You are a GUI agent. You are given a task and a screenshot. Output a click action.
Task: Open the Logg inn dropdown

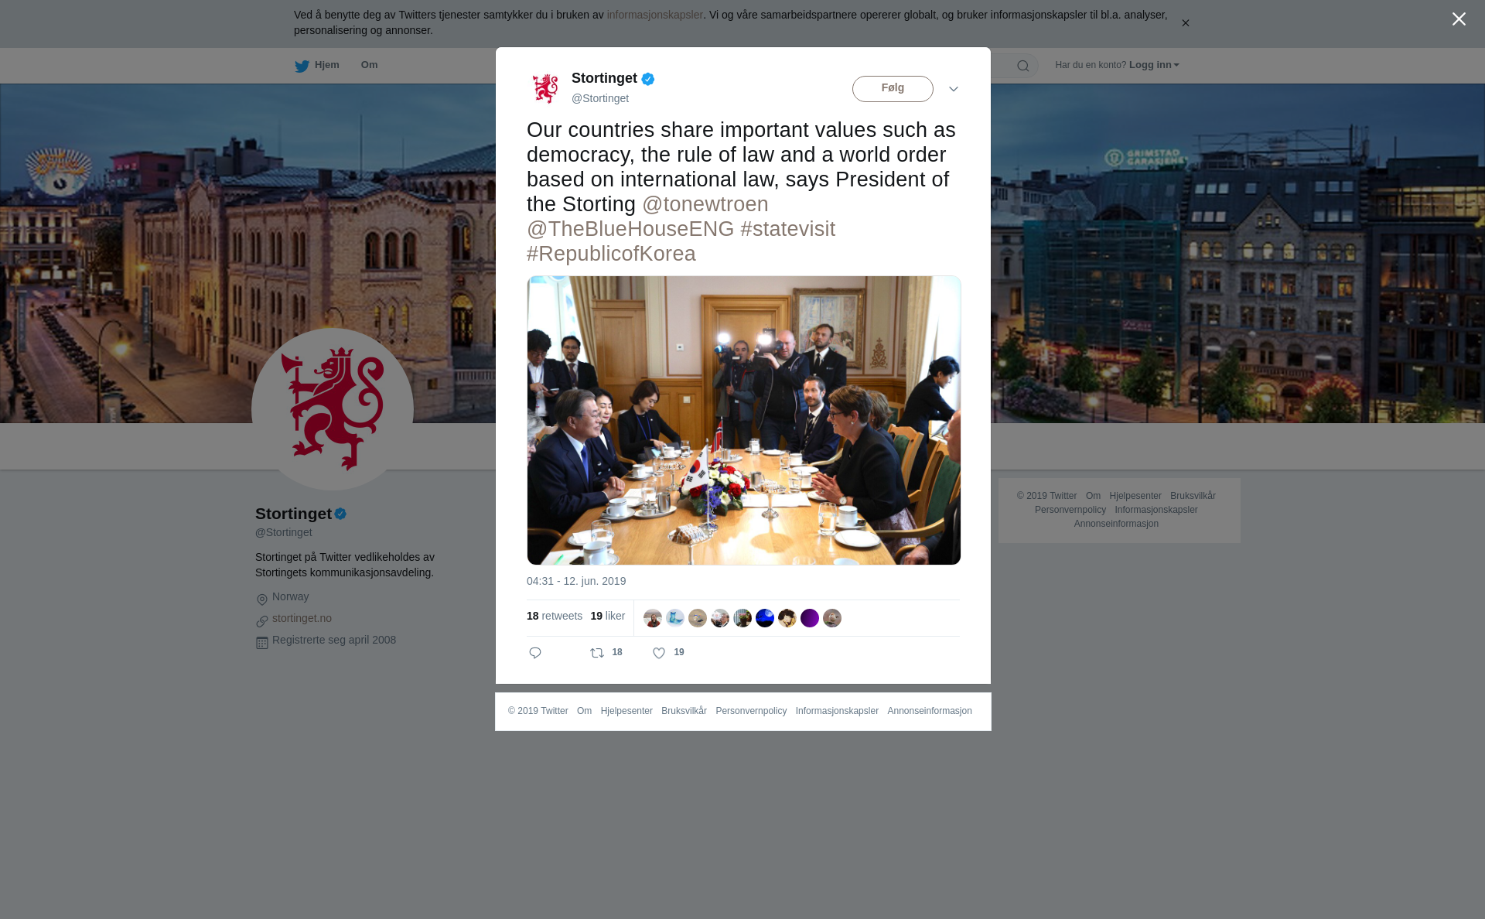click(1154, 65)
